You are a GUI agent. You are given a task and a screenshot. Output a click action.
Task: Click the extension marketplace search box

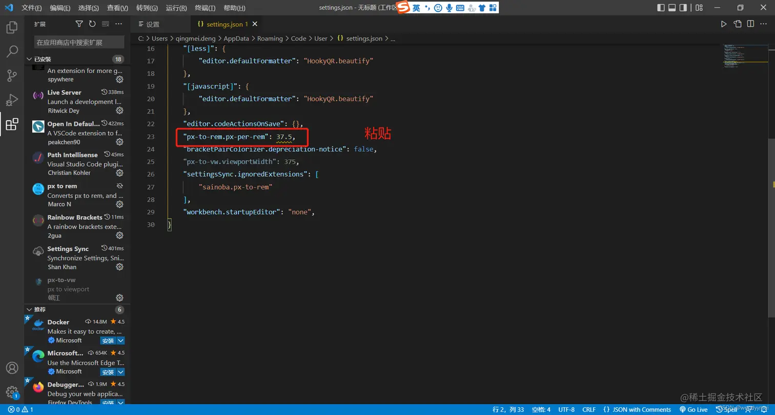79,42
